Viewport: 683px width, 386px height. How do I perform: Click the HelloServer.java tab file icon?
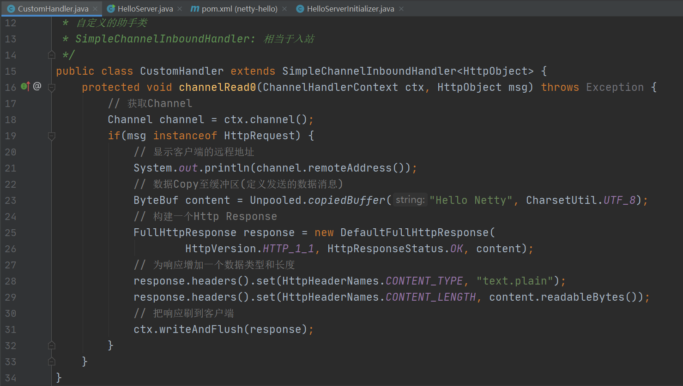tap(111, 9)
